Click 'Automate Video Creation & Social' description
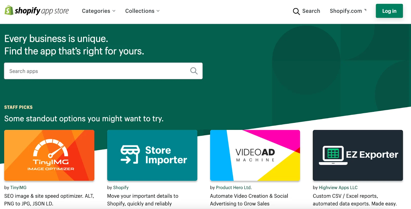The width and height of the screenshot is (411, 209). (x=249, y=200)
